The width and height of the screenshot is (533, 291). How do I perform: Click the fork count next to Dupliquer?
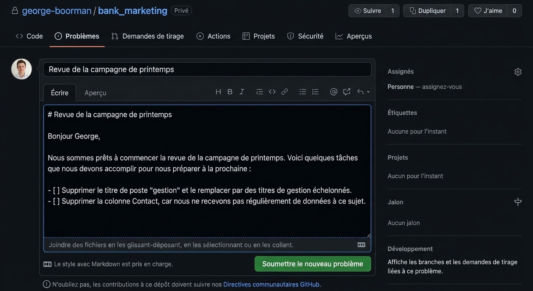coord(457,11)
